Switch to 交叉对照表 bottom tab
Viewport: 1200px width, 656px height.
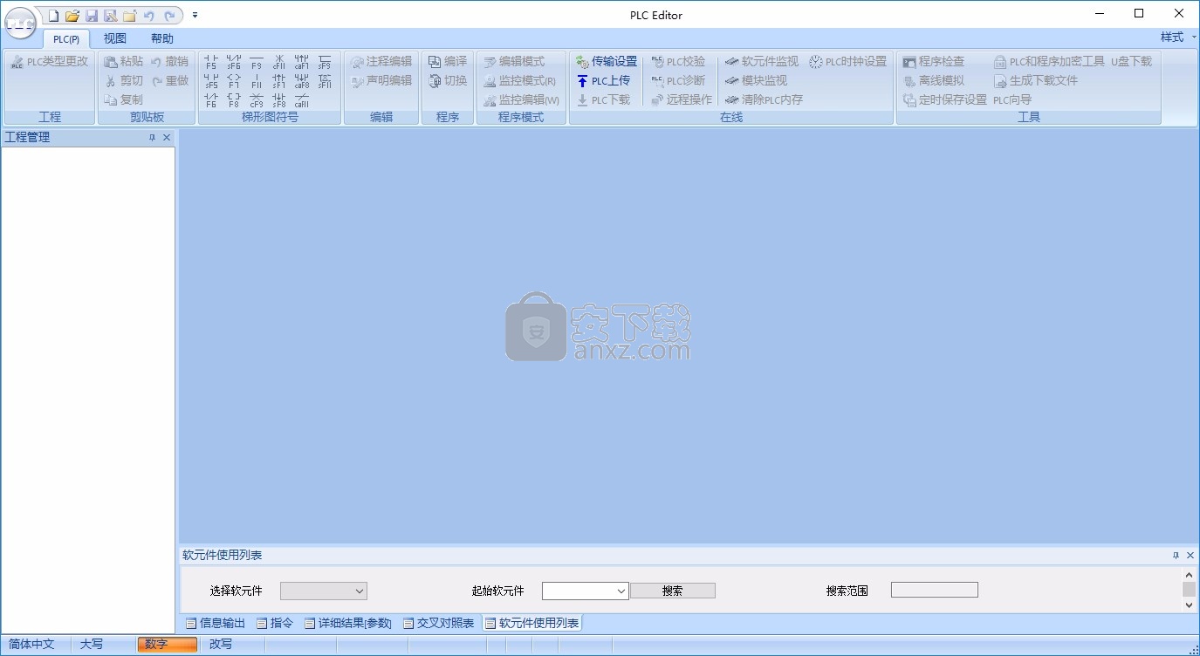[439, 623]
